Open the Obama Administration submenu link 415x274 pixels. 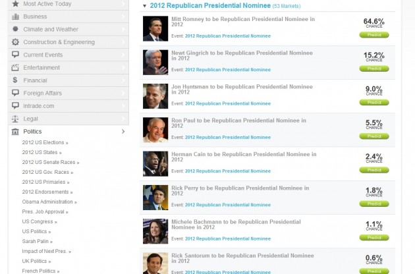click(47, 202)
